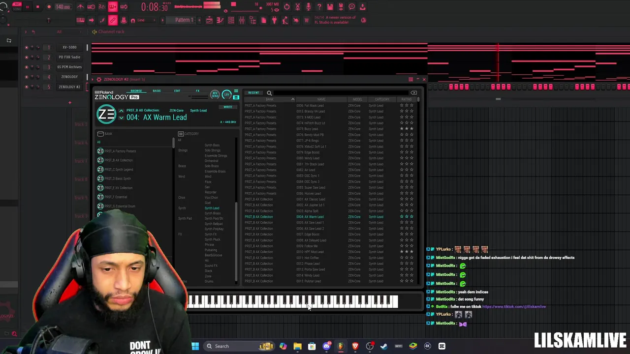Select the XV-5080 channel button
Image resolution: width=630 pixels, height=354 pixels.
tap(69, 47)
